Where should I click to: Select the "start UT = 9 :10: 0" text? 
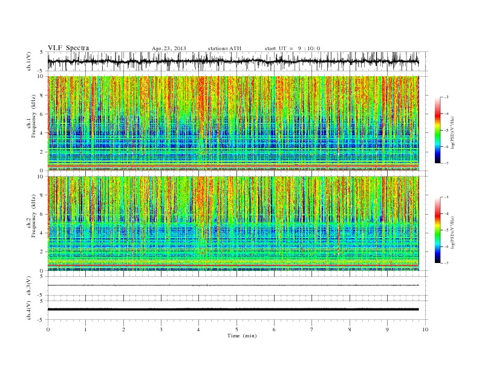click(x=292, y=48)
